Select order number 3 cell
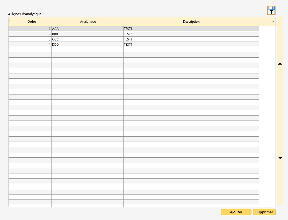The width and height of the screenshot is (288, 220). click(x=30, y=39)
